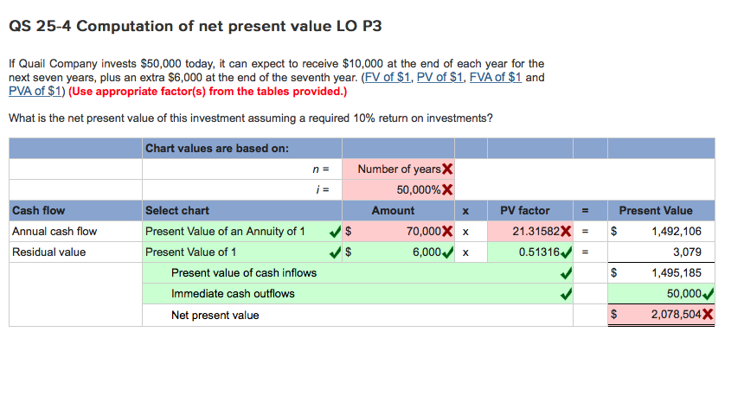Open the 'Present value of cash inflows' label dropdown

pyautogui.click(x=357, y=272)
